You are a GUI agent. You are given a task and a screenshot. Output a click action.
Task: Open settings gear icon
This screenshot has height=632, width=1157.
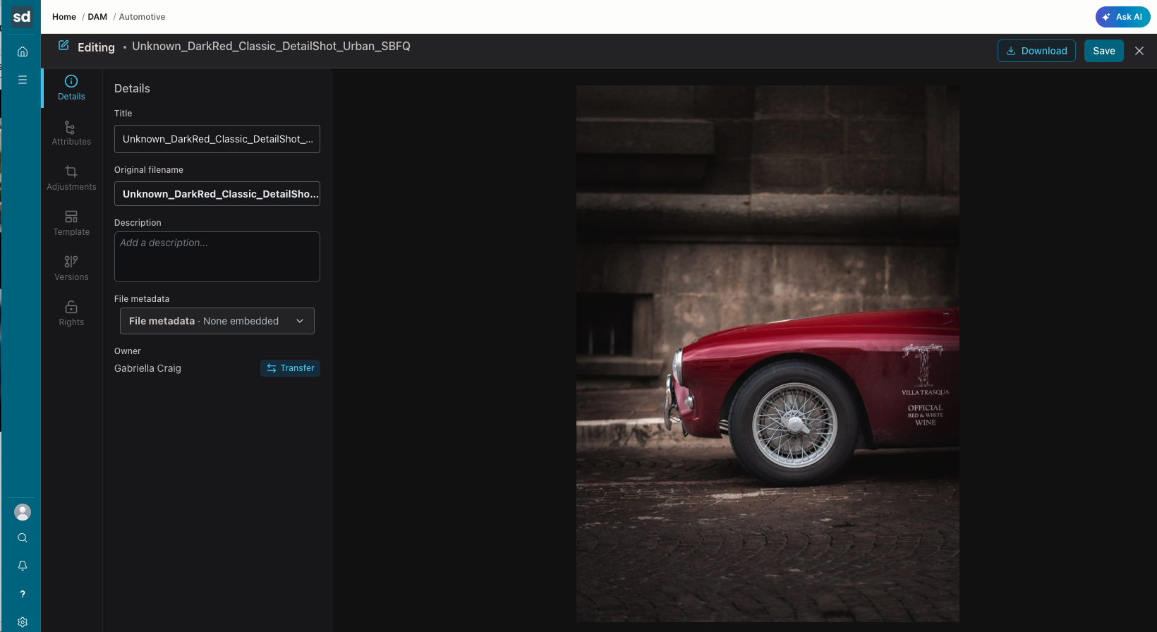click(23, 622)
